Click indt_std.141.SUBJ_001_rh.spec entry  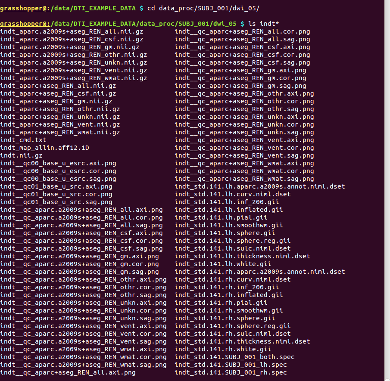click(231, 372)
